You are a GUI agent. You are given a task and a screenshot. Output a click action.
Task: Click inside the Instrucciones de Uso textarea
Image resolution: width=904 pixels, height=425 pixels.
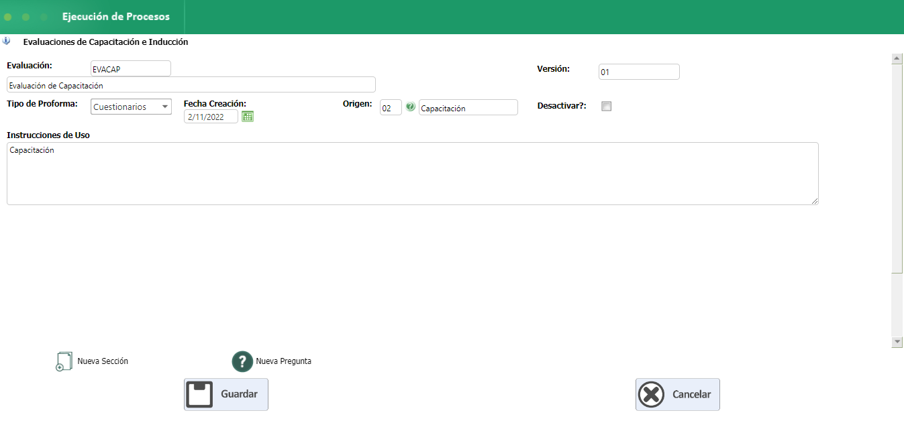pyautogui.click(x=413, y=174)
